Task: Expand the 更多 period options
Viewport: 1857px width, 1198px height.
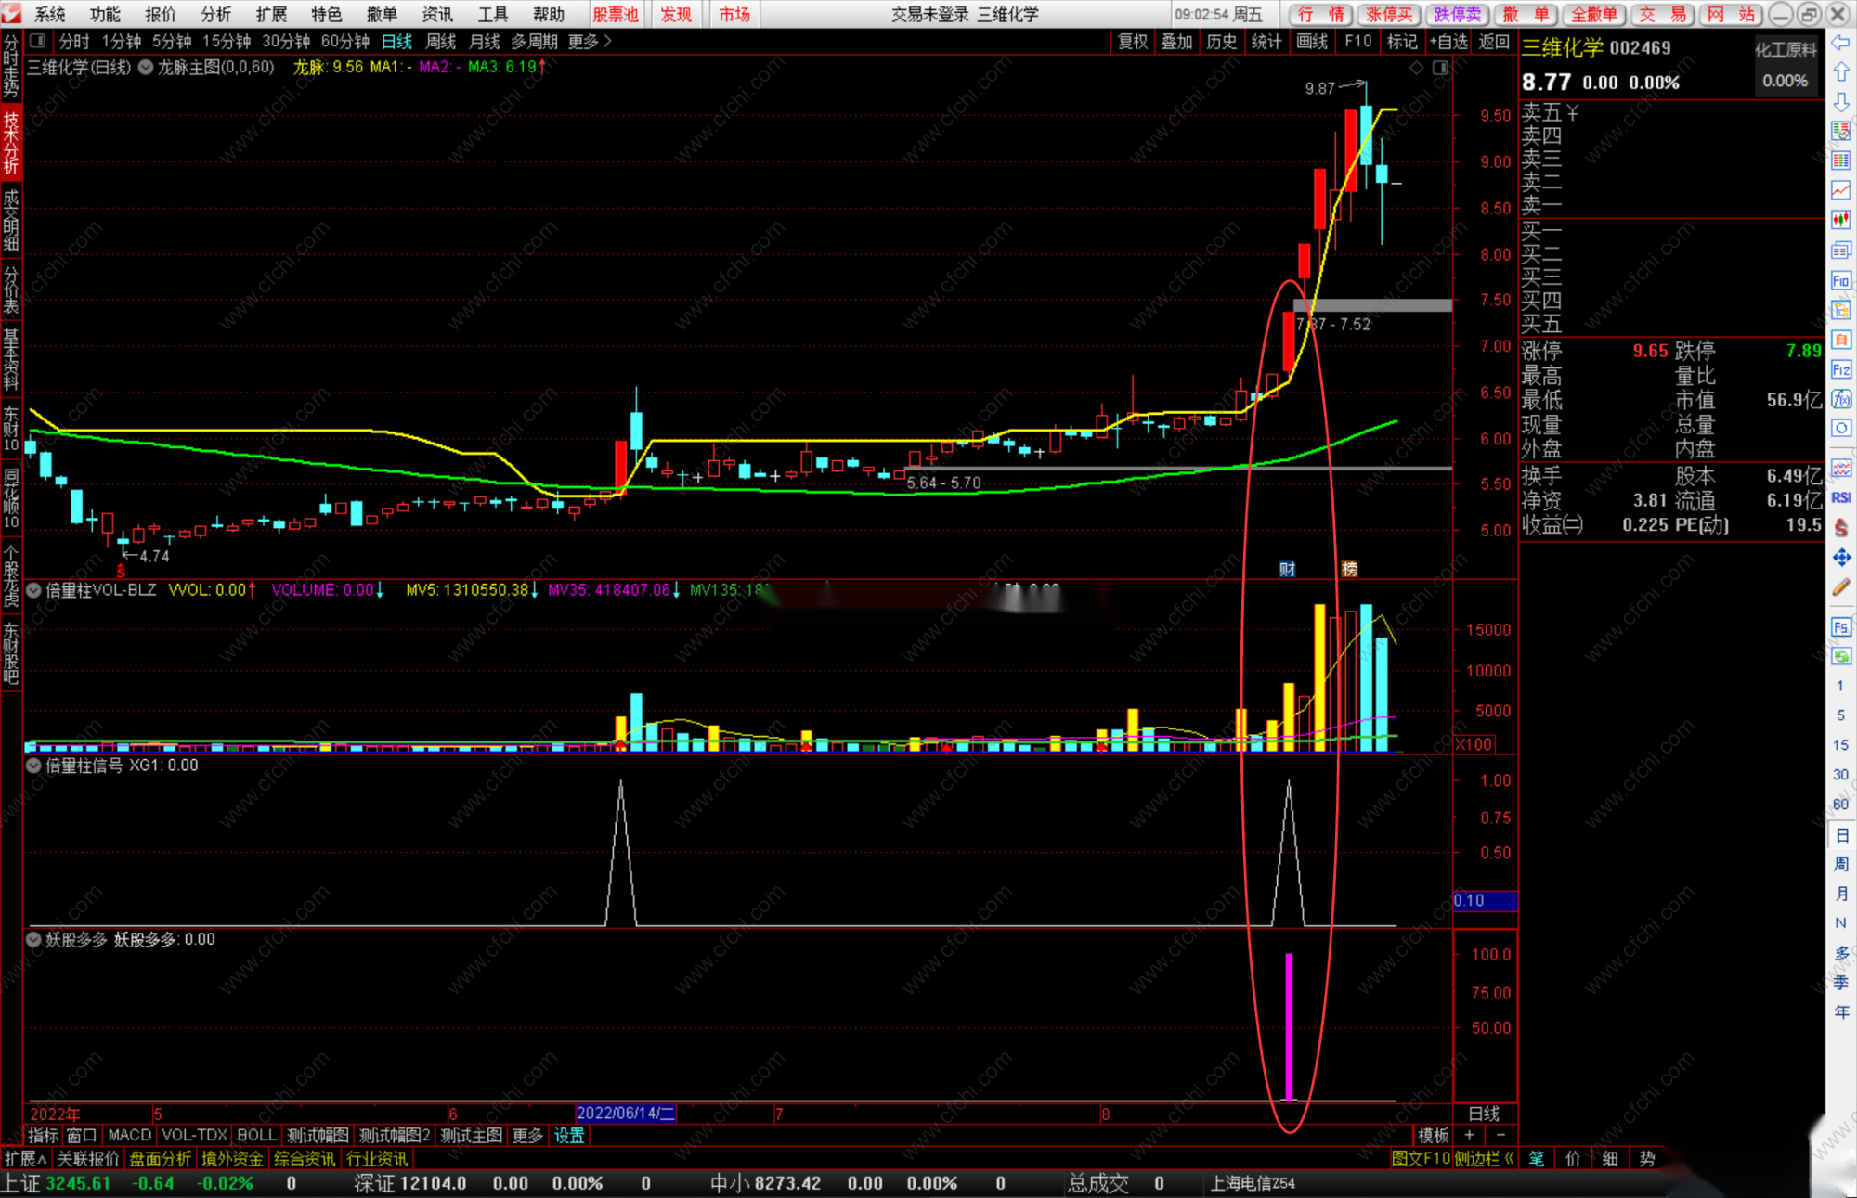Action: pos(590,41)
